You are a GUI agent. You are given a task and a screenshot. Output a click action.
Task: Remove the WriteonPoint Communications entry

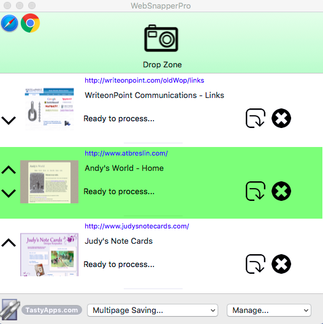point(281,118)
